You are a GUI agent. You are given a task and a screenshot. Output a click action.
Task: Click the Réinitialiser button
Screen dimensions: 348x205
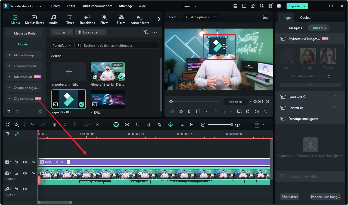290,197
